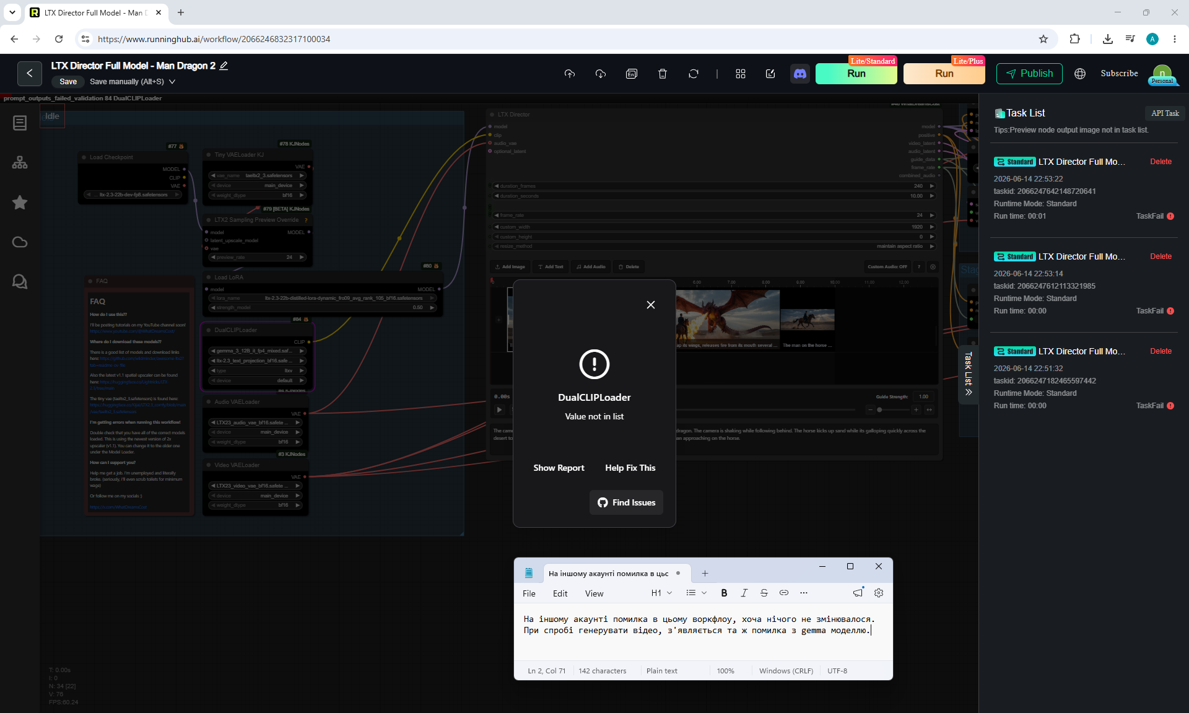The width and height of the screenshot is (1189, 713).
Task: Click the Lite/Standard Run button
Action: point(856,74)
